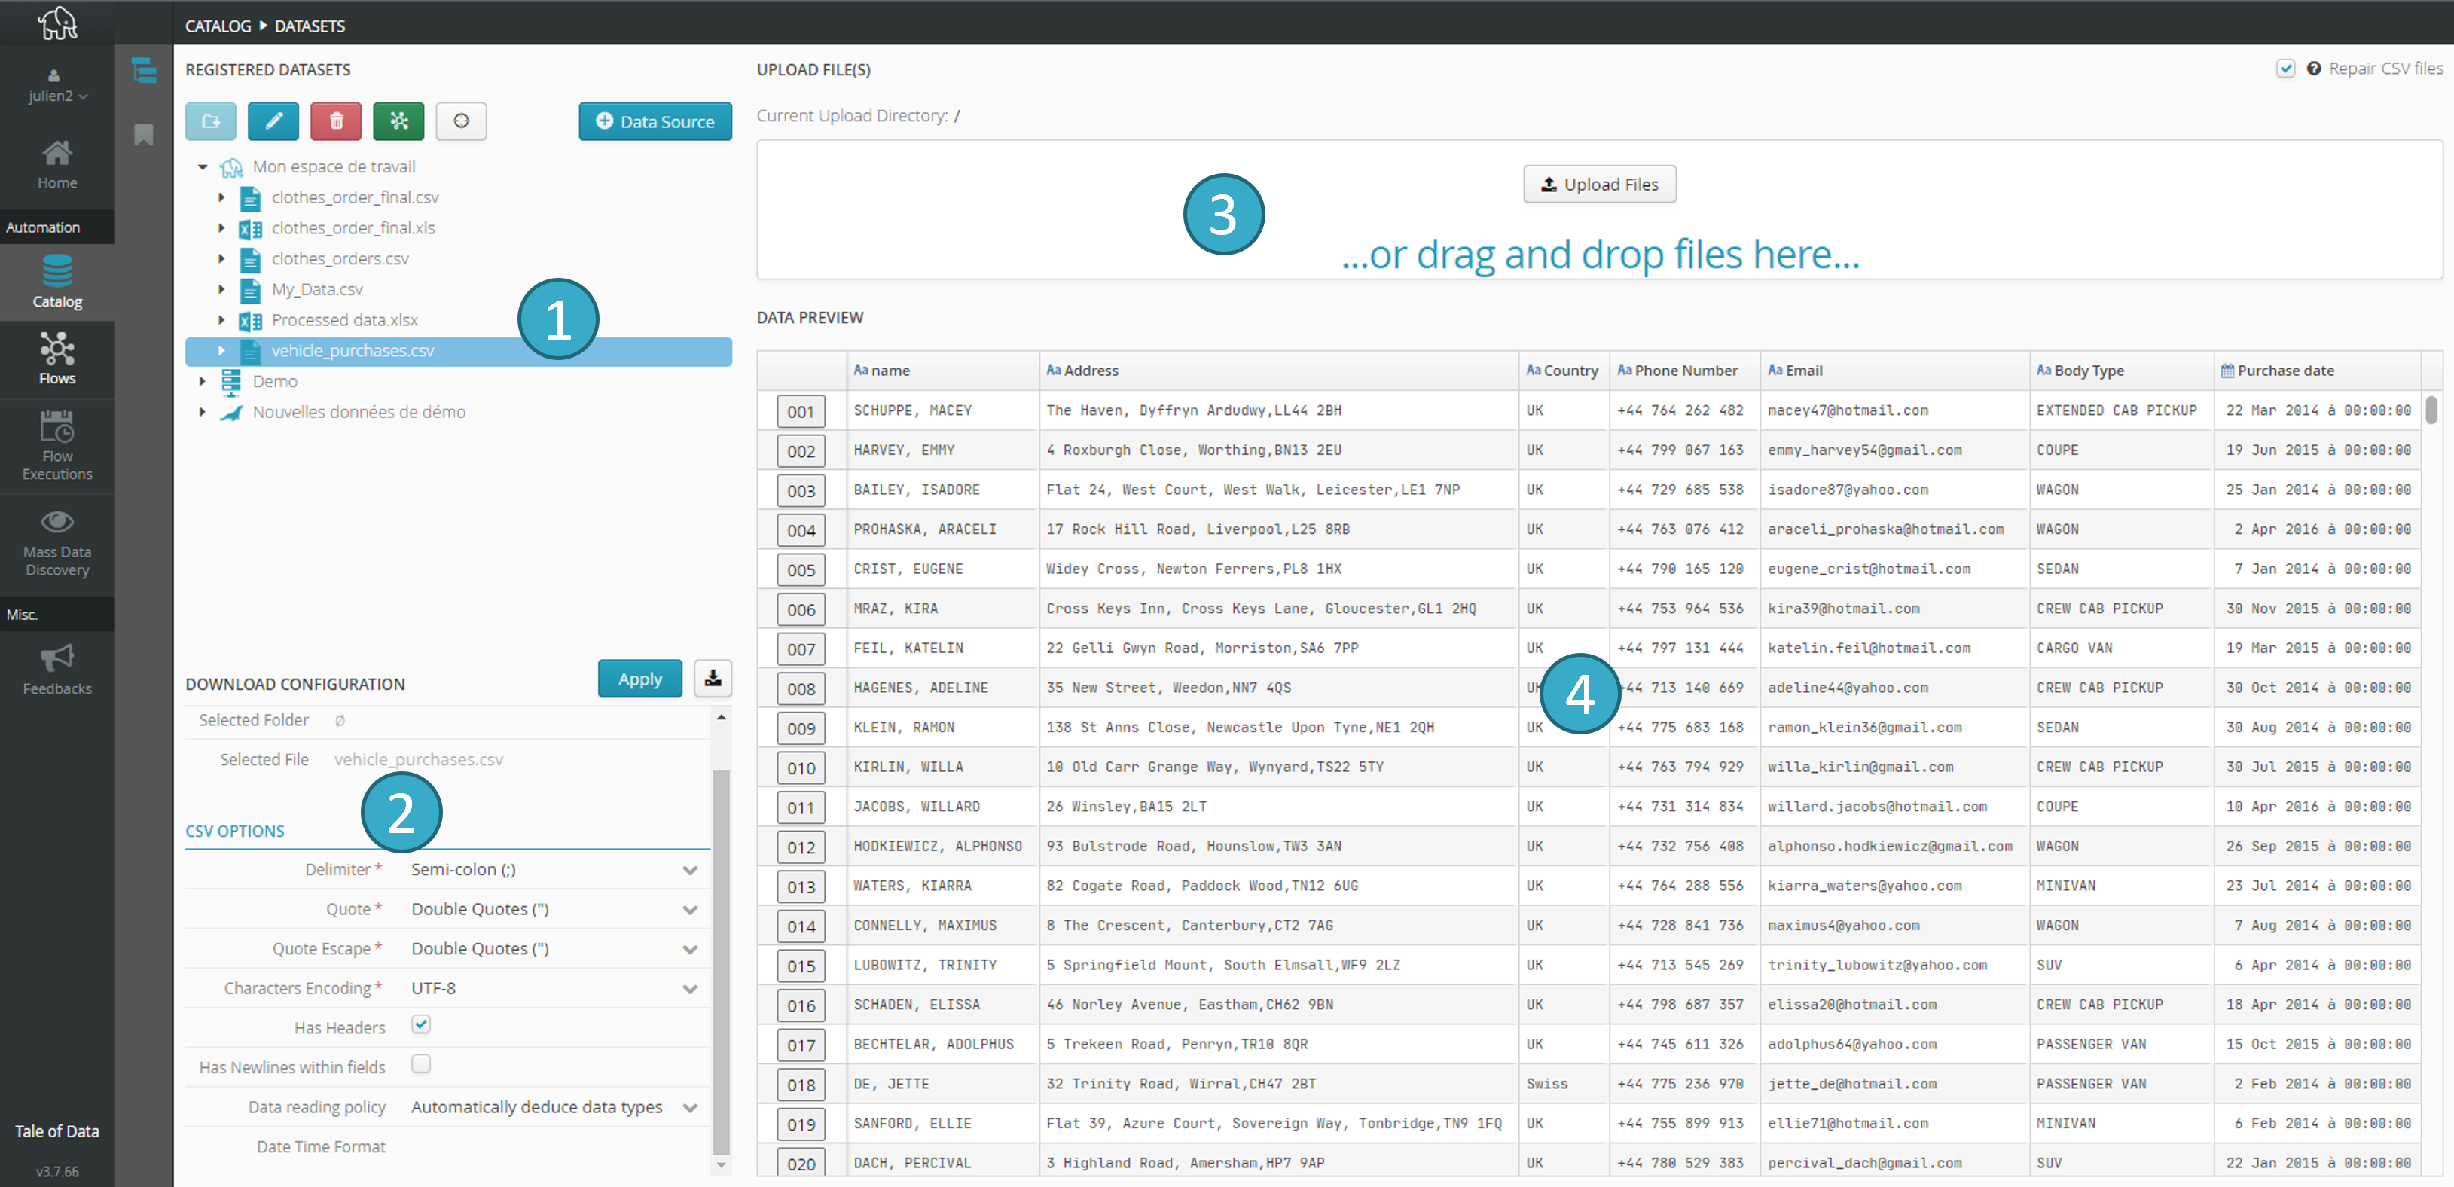Click the download configuration scrollbar thumb

[x=721, y=962]
